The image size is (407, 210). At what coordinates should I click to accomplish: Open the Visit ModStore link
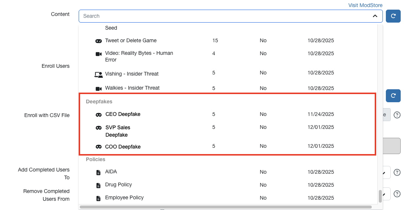pyautogui.click(x=365, y=5)
